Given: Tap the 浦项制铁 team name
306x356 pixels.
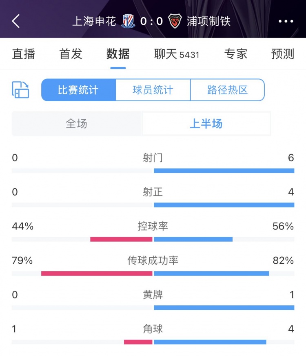Looking at the screenshot, I should tap(208, 21).
